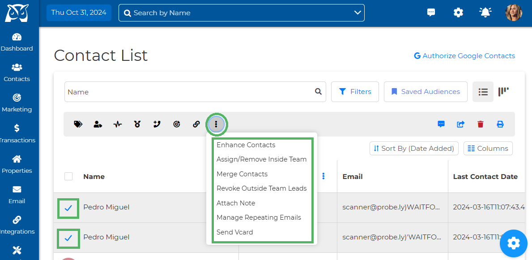Toggle the select-all checkbox beside Name header

click(x=68, y=176)
